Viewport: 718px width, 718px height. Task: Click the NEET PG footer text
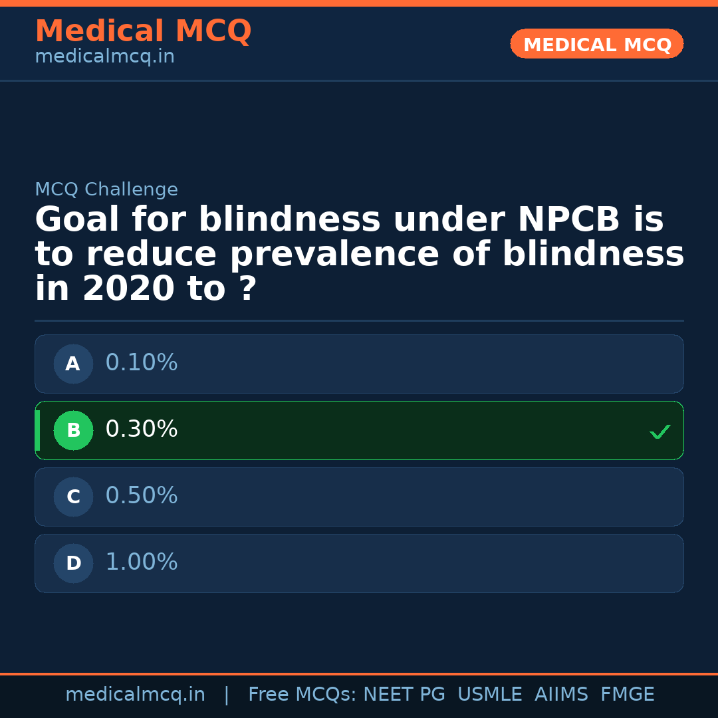[404, 695]
